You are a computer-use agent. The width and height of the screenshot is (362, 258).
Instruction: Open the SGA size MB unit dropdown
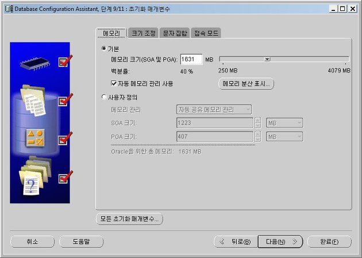pos(284,123)
